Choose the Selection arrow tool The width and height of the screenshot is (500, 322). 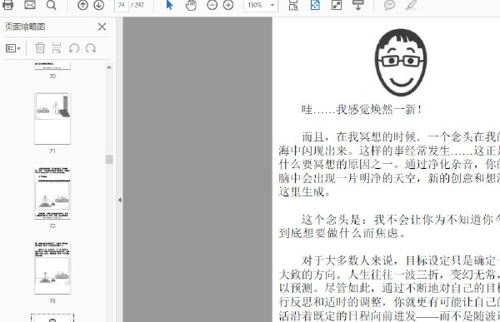[170, 5]
